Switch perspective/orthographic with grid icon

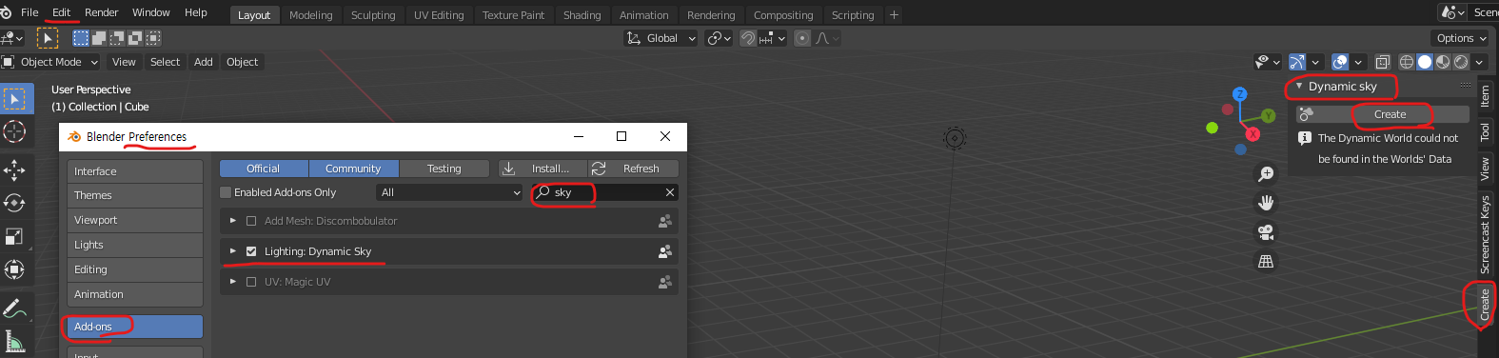click(1266, 261)
